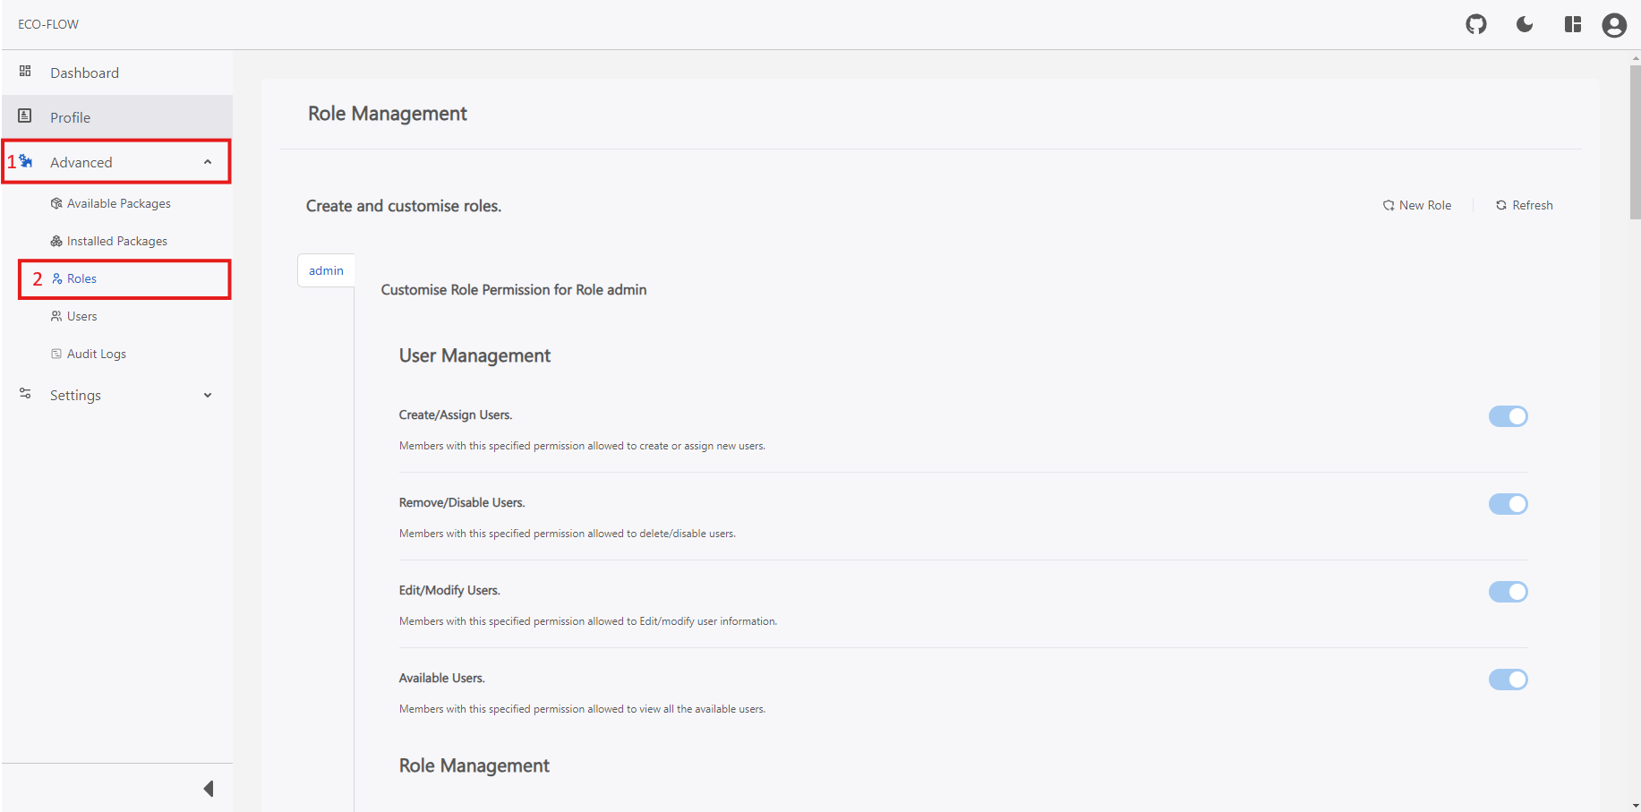
Task: Click the 'Create/Assign Users.' label
Action: 456,415
